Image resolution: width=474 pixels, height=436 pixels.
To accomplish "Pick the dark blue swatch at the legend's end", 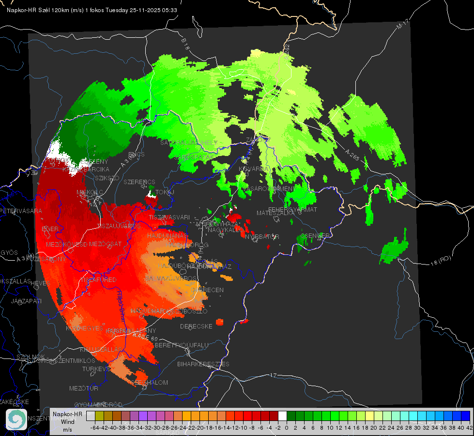I will 466,416.
